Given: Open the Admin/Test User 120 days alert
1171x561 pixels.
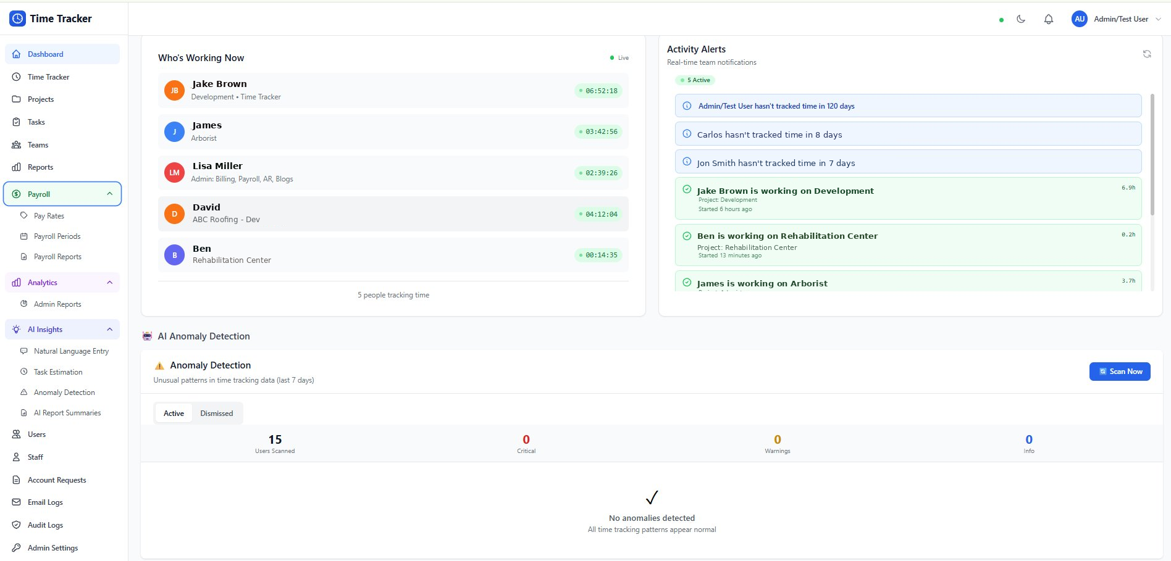Looking at the screenshot, I should click(x=908, y=106).
